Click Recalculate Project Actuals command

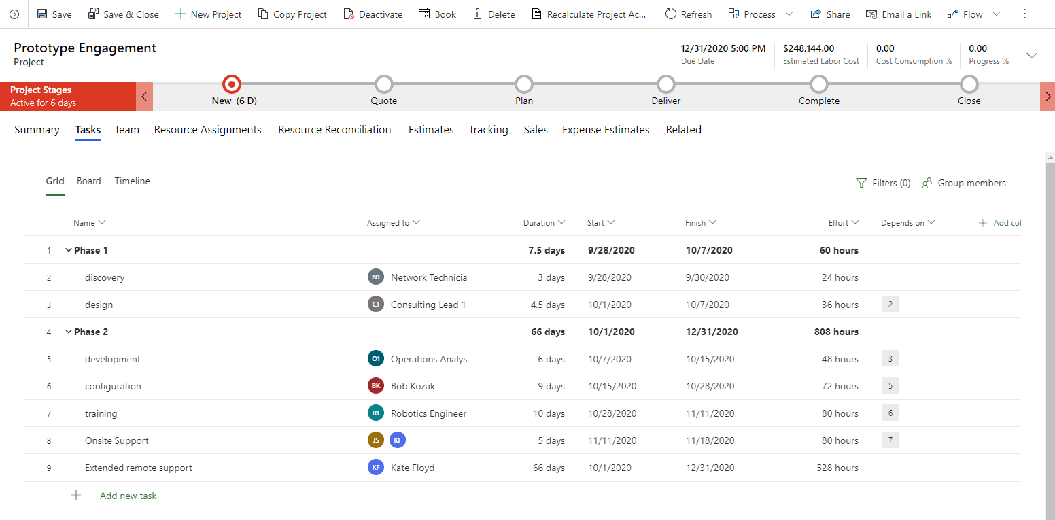click(x=589, y=14)
